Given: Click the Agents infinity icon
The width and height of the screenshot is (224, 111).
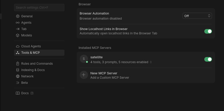Looking at the screenshot, I should (18, 23).
